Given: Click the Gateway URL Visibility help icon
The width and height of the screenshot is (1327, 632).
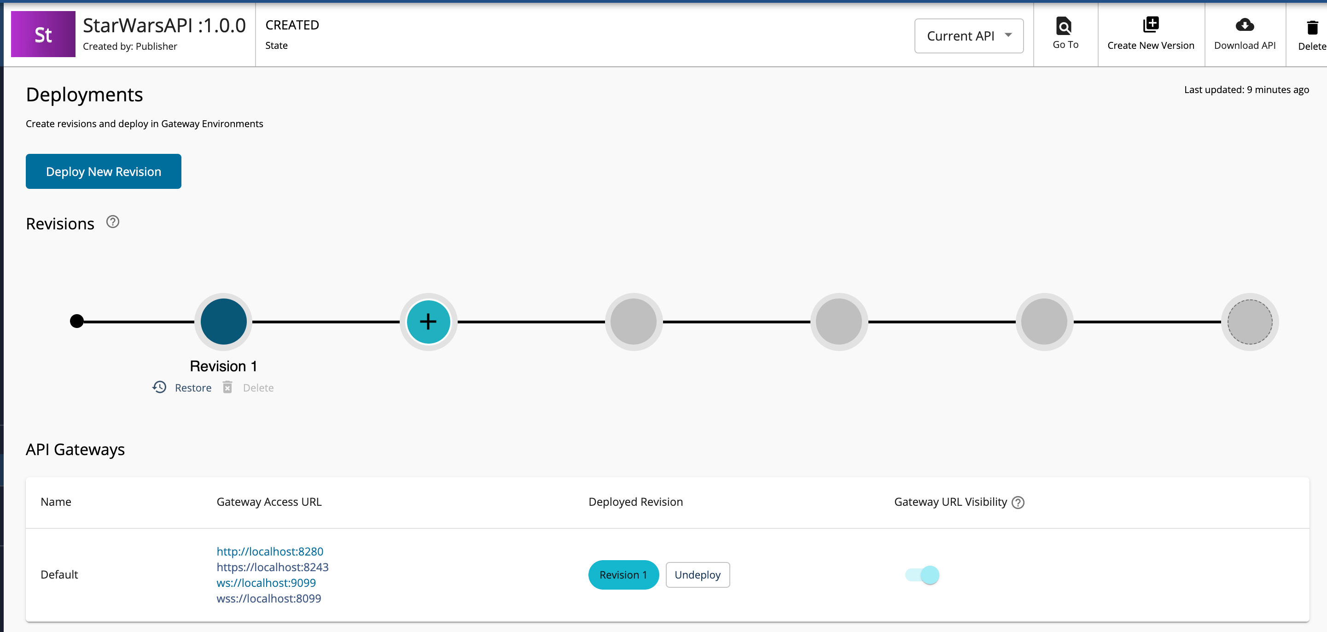Looking at the screenshot, I should (1018, 503).
